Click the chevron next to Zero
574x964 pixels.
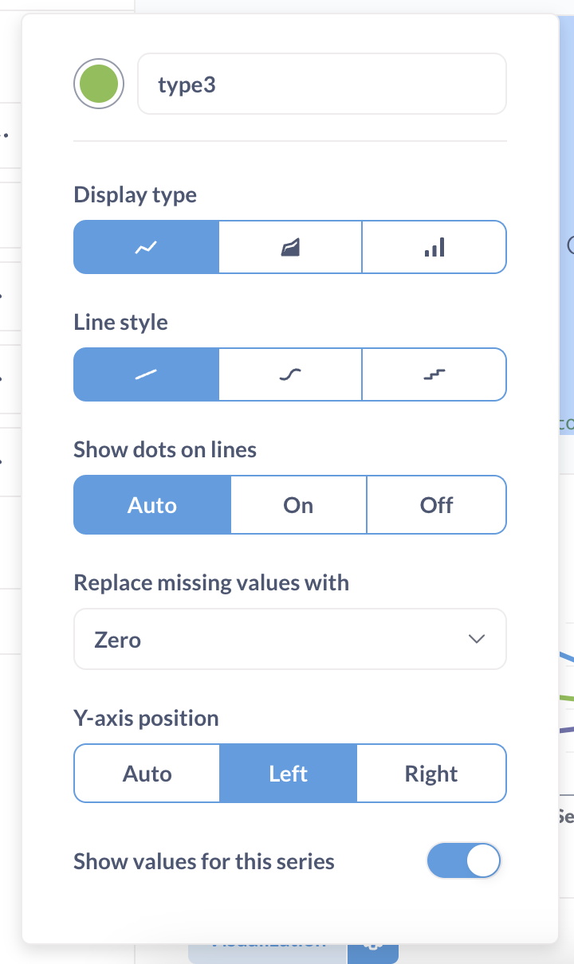pyautogui.click(x=476, y=638)
